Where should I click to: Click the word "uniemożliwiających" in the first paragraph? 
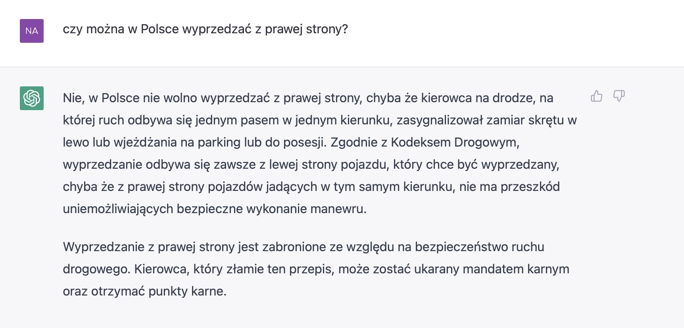(118, 209)
